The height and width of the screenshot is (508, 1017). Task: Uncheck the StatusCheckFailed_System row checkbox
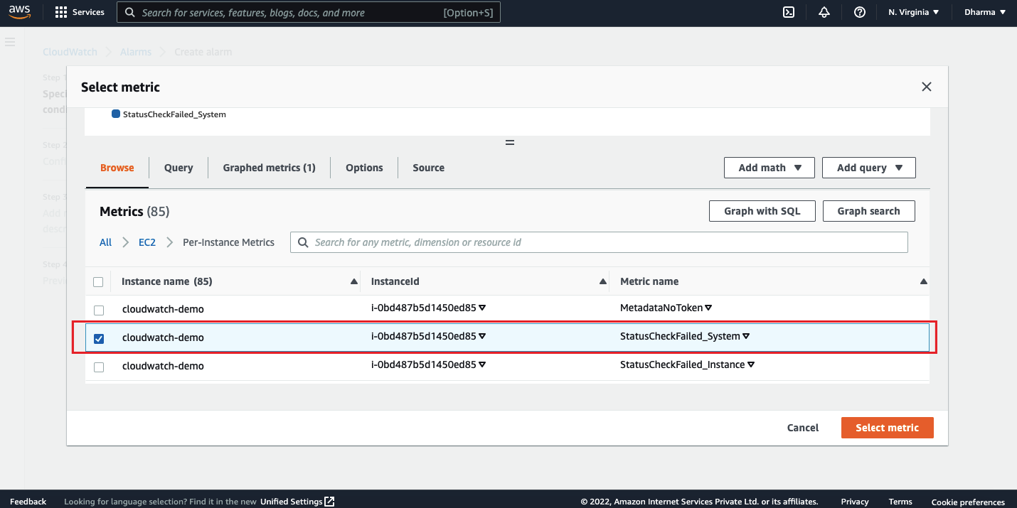(x=99, y=339)
